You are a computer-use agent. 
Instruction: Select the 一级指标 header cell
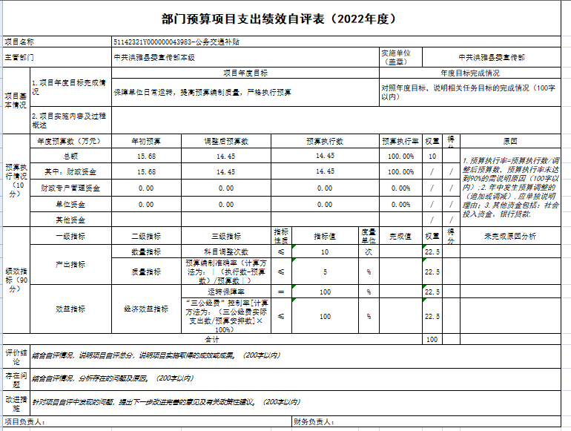(70, 236)
